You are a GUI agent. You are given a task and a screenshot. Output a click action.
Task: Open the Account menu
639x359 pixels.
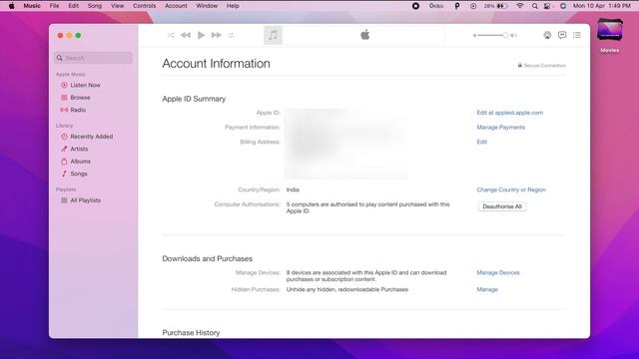pyautogui.click(x=176, y=6)
